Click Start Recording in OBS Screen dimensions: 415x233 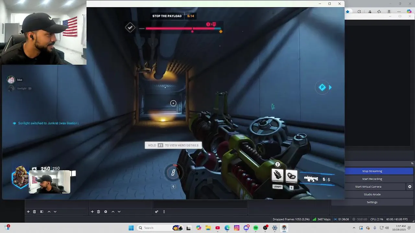click(372, 179)
